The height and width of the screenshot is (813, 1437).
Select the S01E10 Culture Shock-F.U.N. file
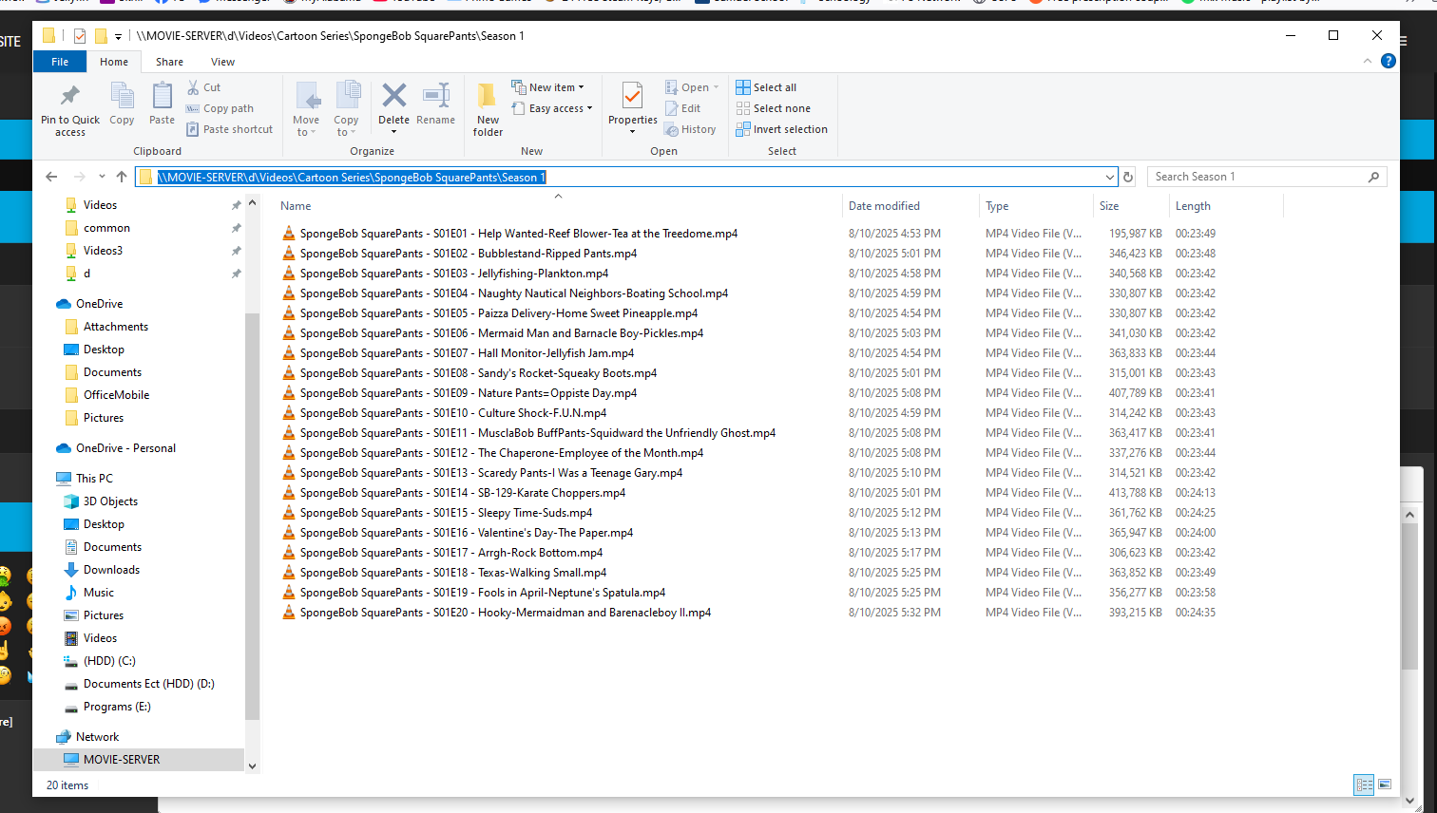point(452,413)
